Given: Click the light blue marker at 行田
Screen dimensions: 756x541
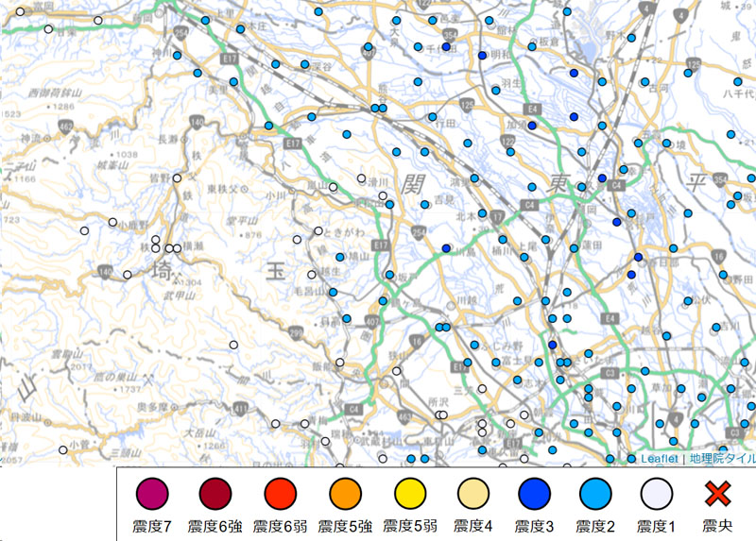Looking at the screenshot, I should (433, 116).
